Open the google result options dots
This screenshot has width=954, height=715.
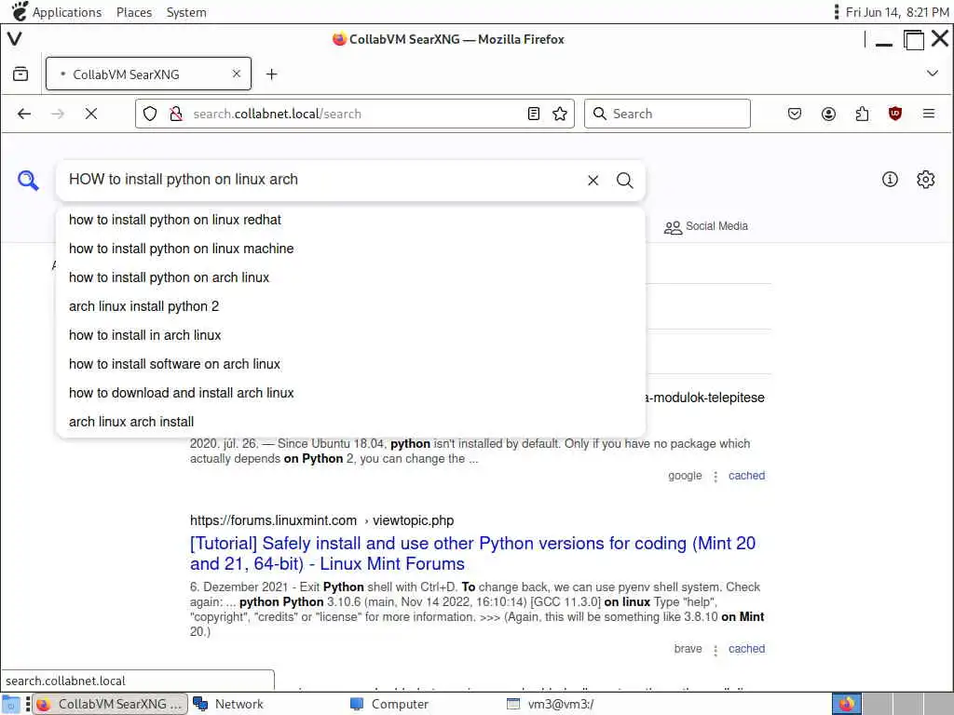[715, 476]
